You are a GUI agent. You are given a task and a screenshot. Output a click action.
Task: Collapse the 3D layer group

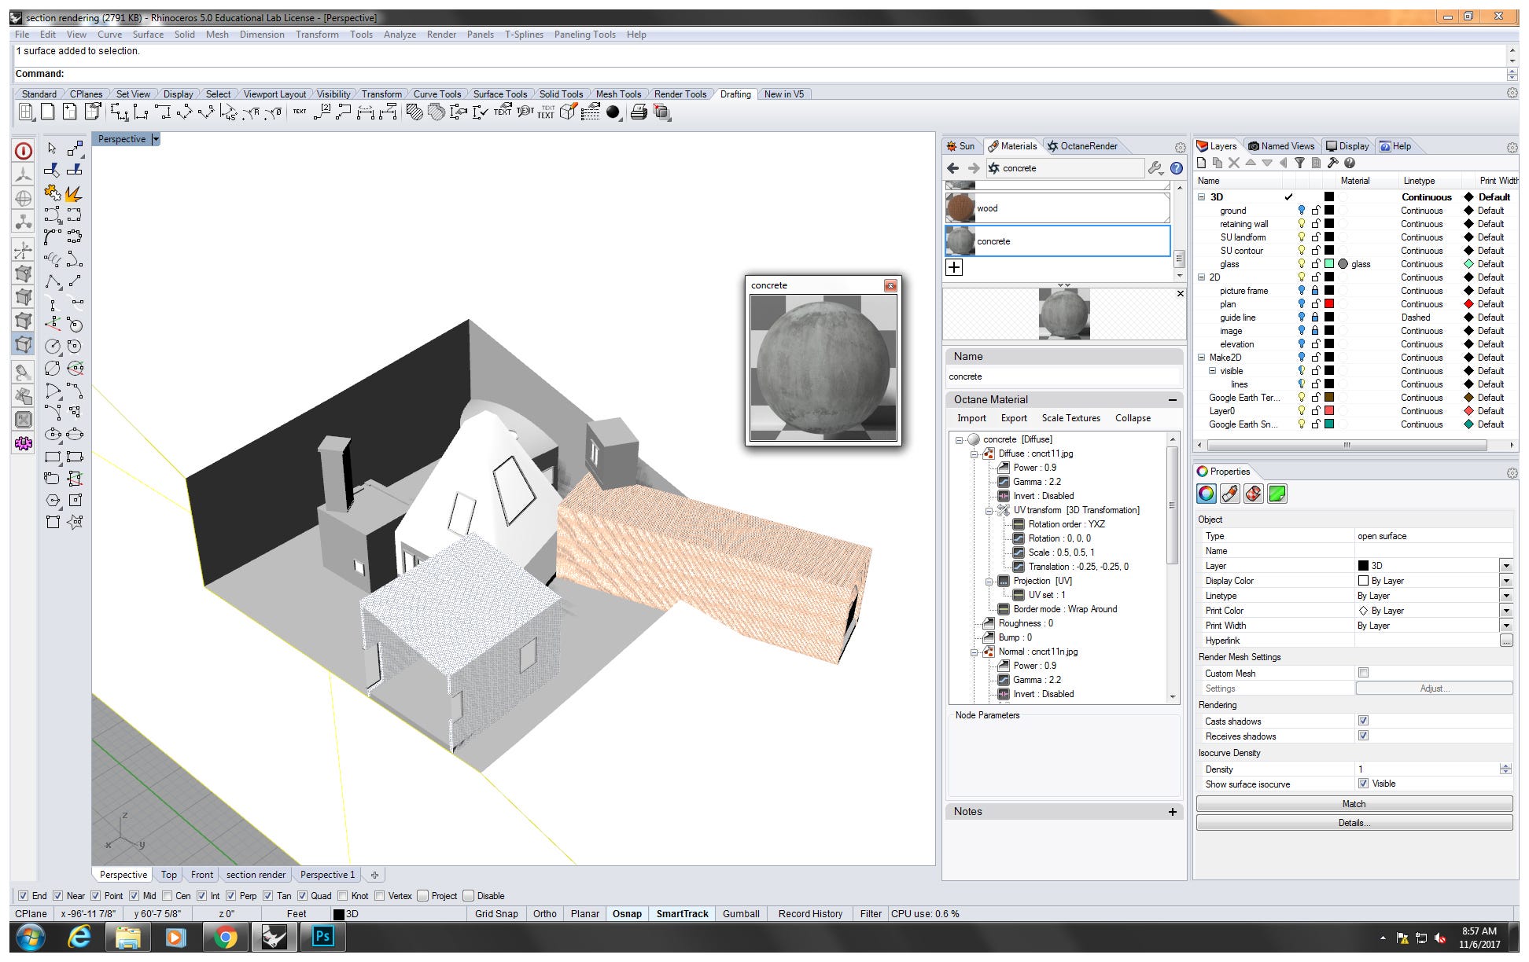coord(1202,197)
